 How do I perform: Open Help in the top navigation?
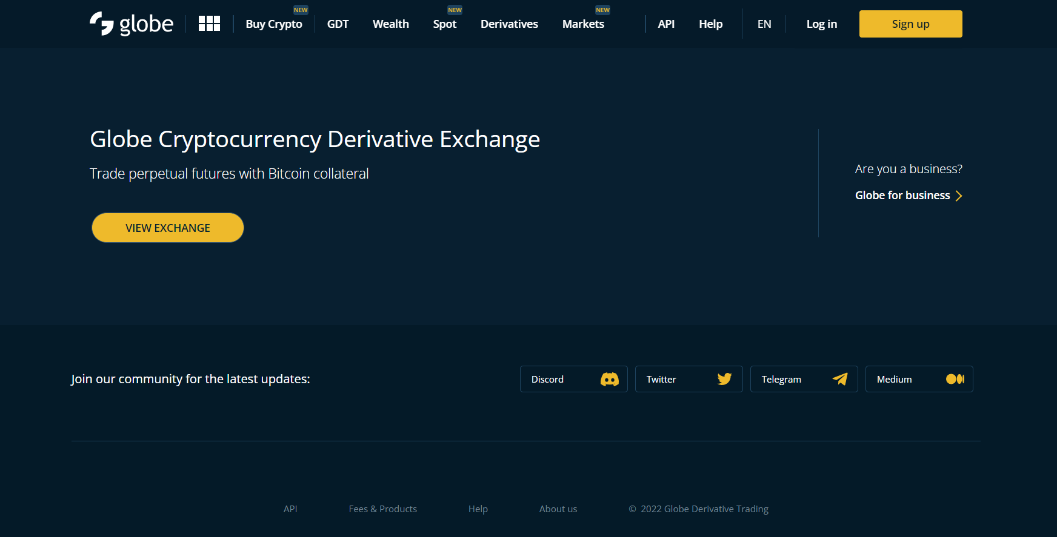(710, 24)
